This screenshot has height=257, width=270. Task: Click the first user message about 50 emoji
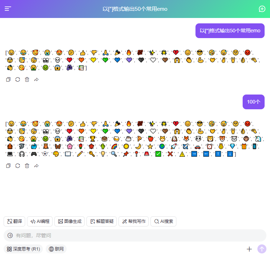tap(230, 31)
